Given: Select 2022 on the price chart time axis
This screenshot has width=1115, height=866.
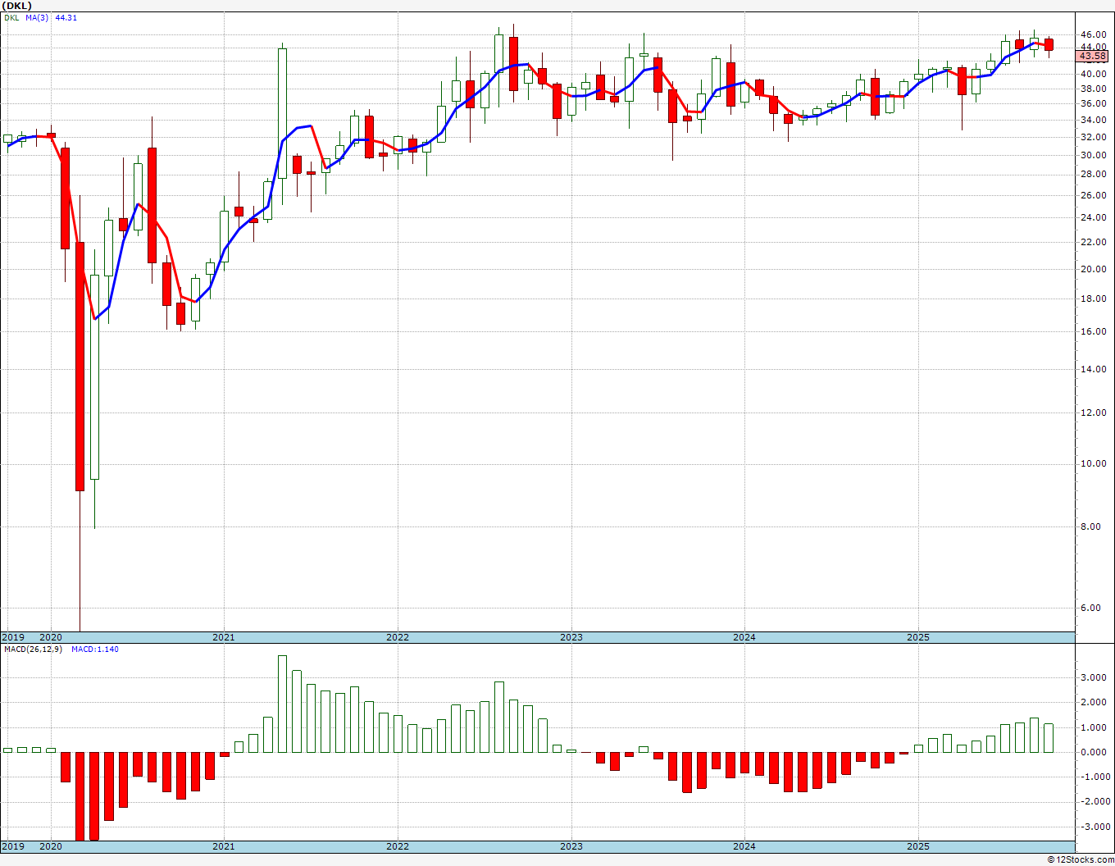Looking at the screenshot, I should click(398, 637).
